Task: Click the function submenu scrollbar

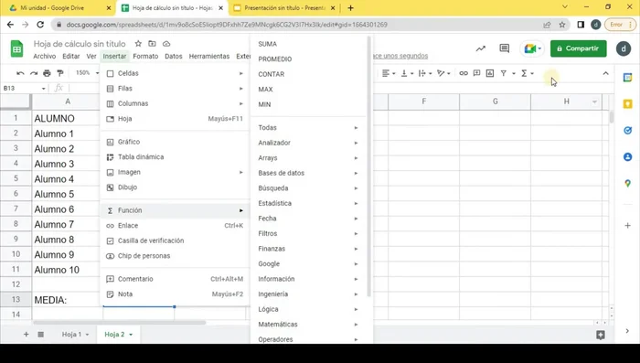Action: pos(369,166)
